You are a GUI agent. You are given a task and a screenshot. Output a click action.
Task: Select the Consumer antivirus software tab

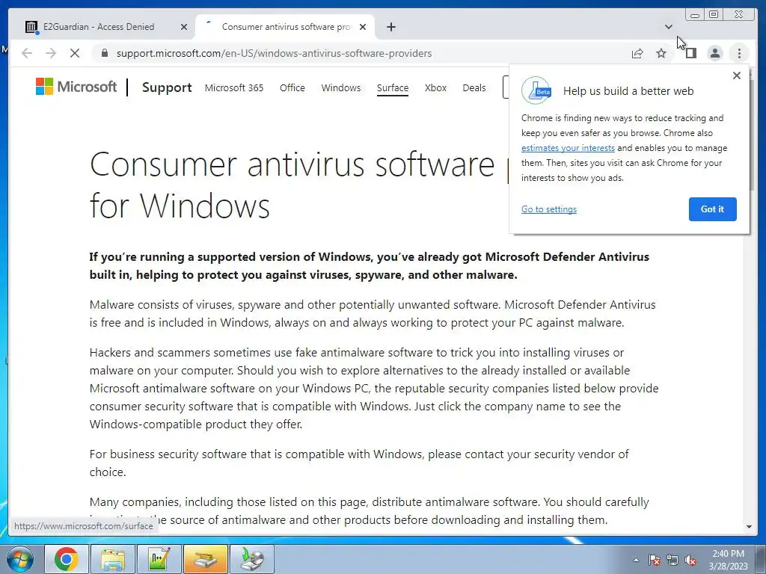click(x=285, y=27)
